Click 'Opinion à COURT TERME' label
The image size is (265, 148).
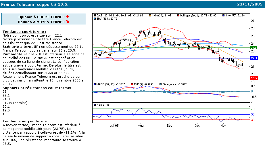42,17
